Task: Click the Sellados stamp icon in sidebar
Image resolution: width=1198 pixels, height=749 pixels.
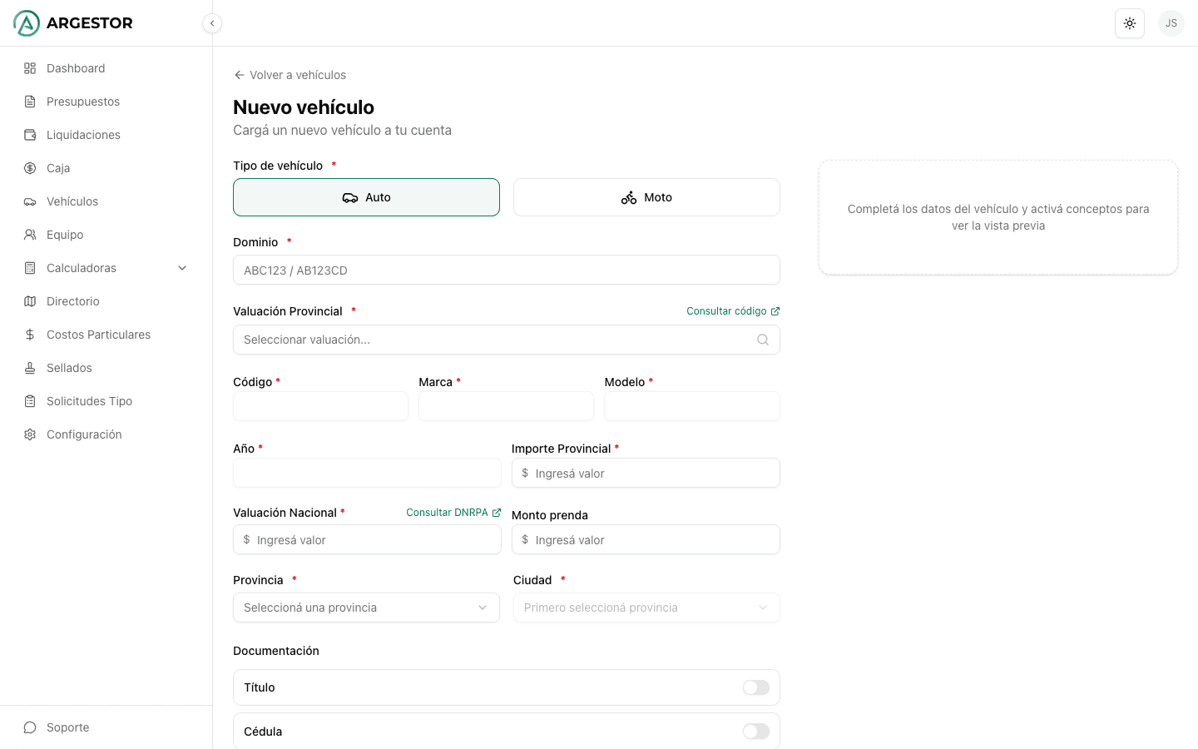Action: 30,368
